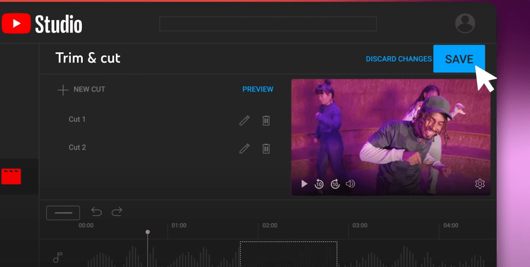Select the Cut 1 row label

pyautogui.click(x=77, y=120)
